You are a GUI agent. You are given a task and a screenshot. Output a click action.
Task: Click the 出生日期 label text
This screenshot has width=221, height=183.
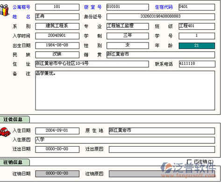[21, 46]
